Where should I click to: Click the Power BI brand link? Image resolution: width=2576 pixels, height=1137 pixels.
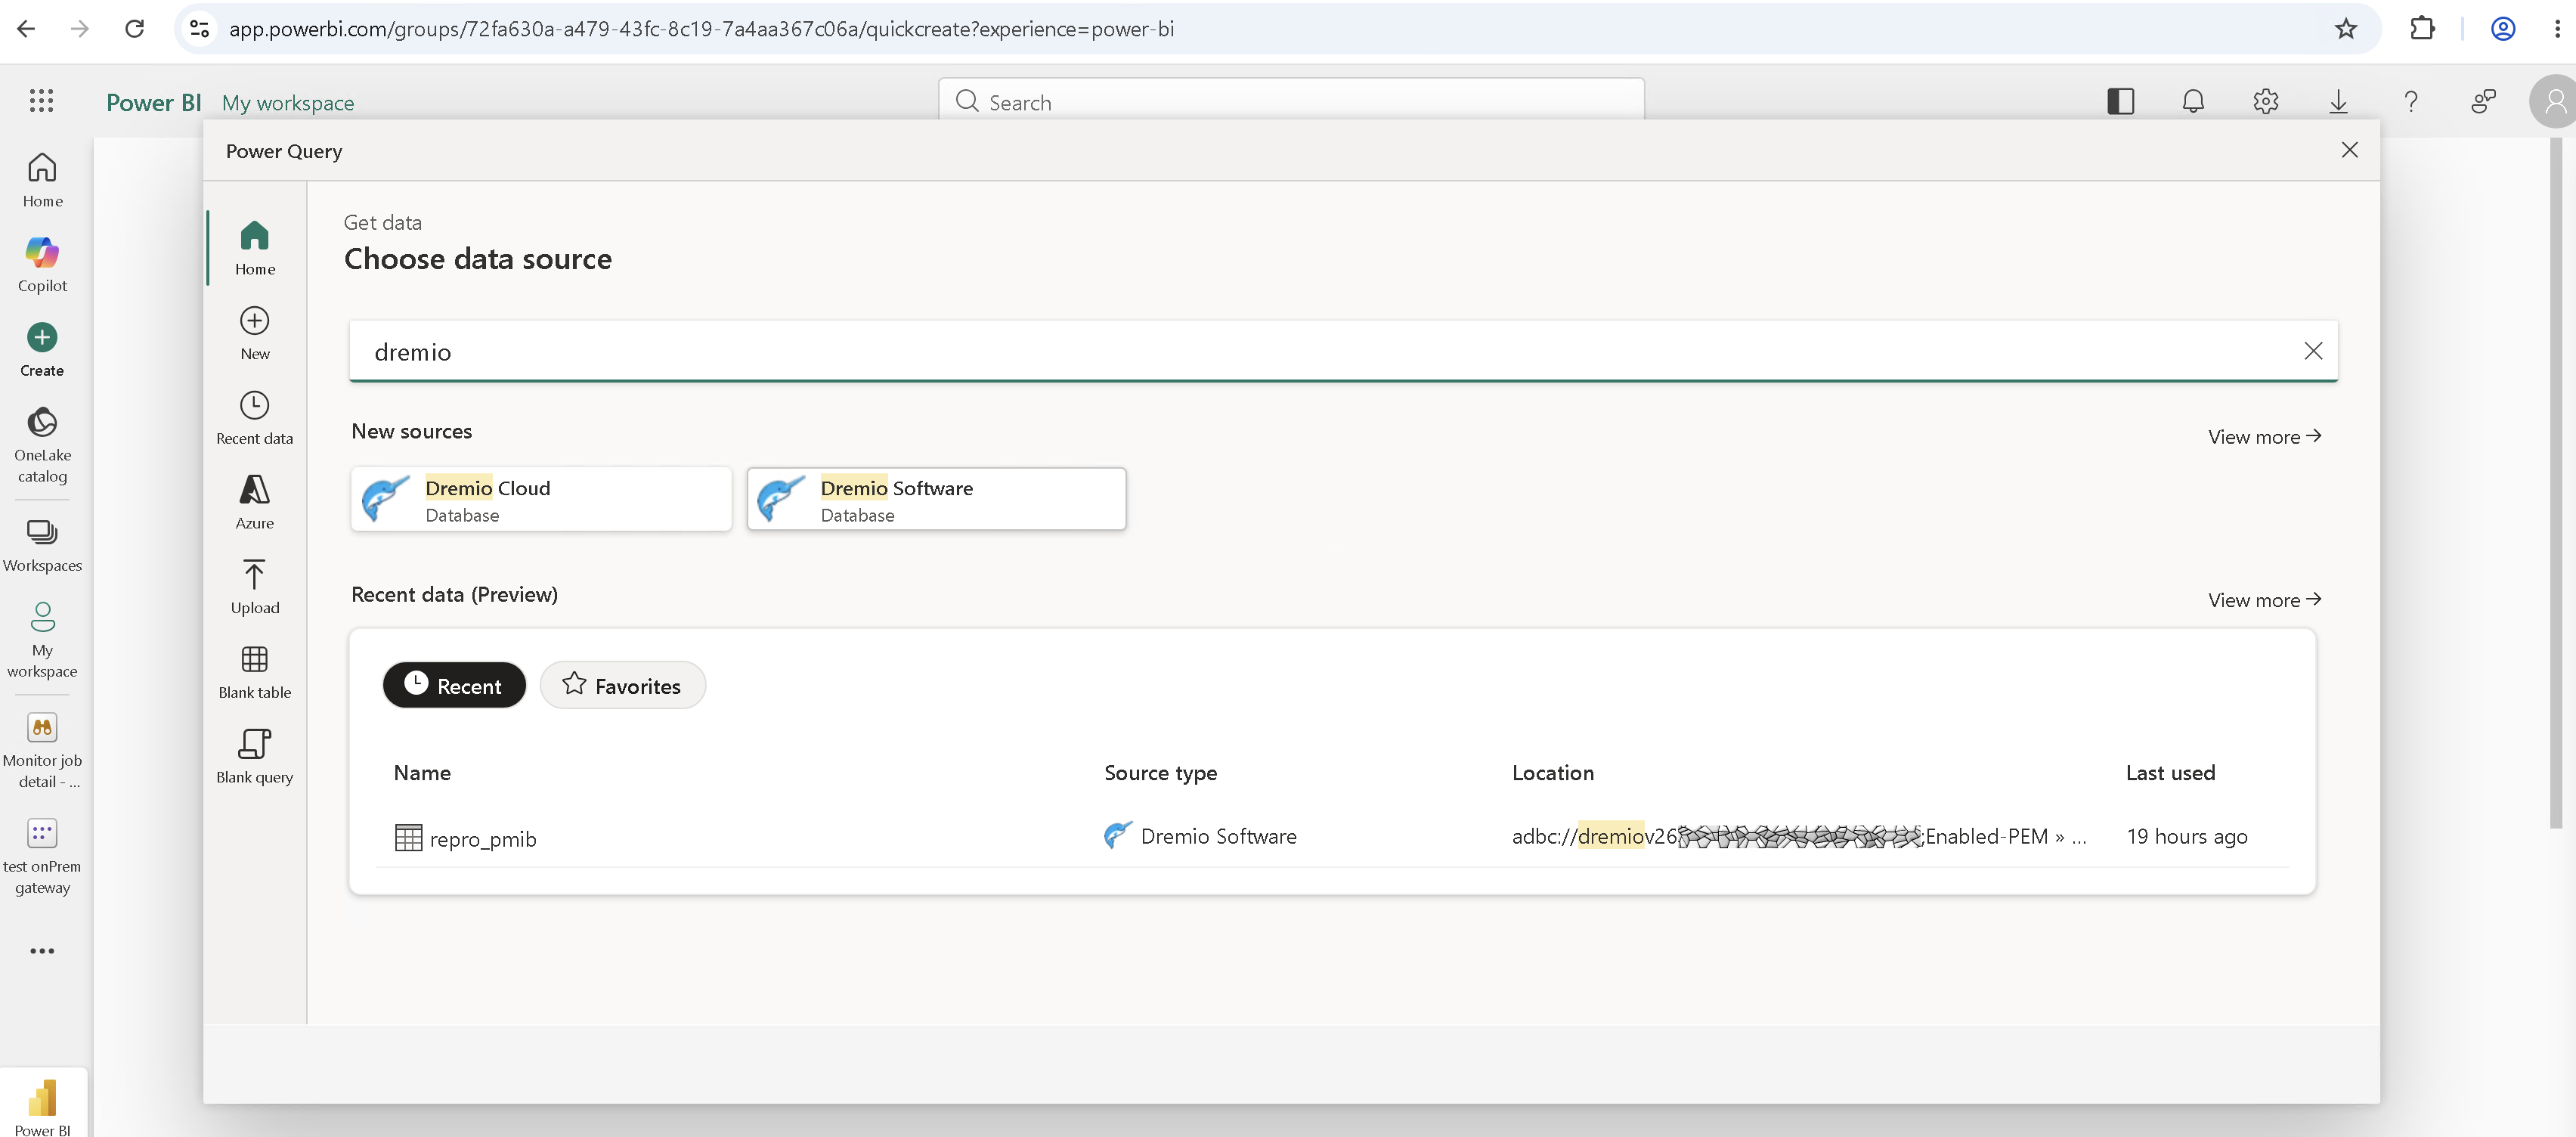click(153, 103)
